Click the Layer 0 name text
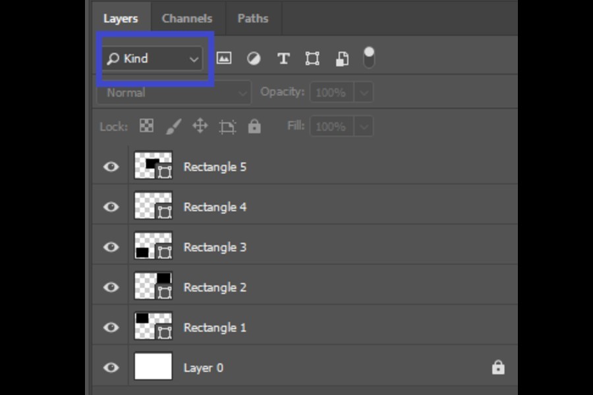Screen dimensions: 593x395 point(204,368)
